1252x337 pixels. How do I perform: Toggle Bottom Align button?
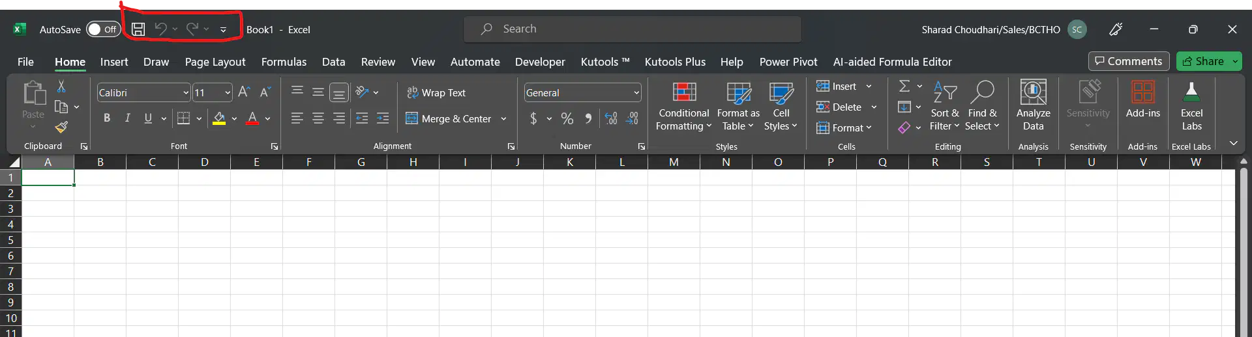click(339, 92)
